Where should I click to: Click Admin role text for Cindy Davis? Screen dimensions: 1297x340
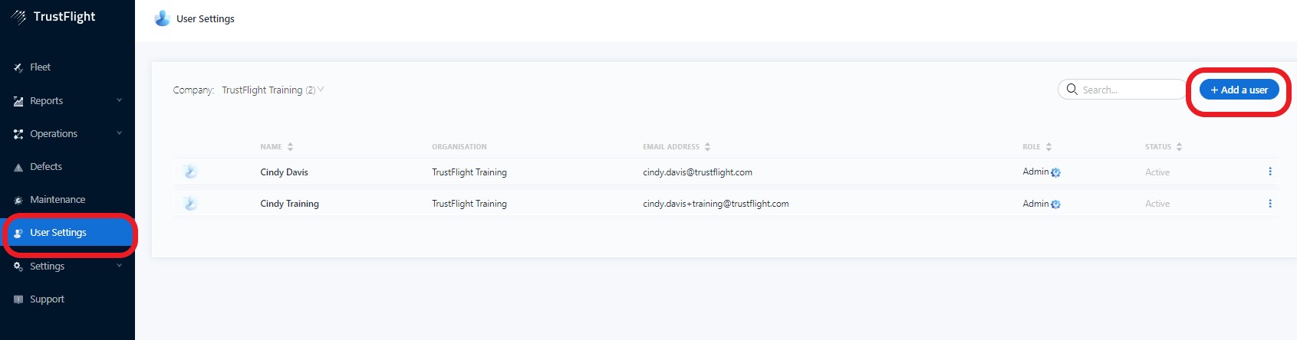point(1035,172)
